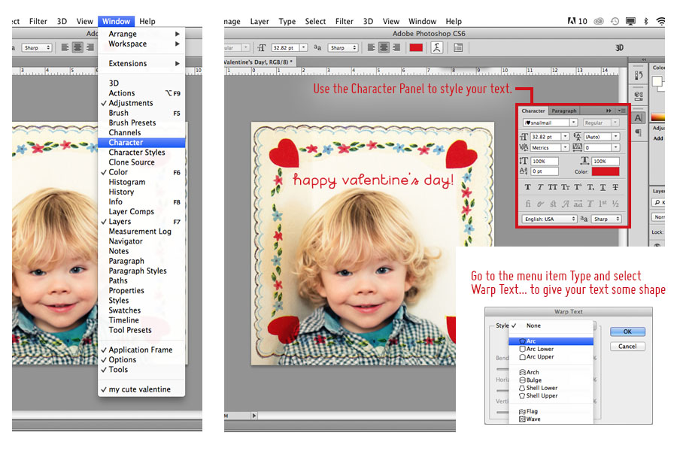Toggle Character and Paragraph panels from options bar

click(458, 47)
